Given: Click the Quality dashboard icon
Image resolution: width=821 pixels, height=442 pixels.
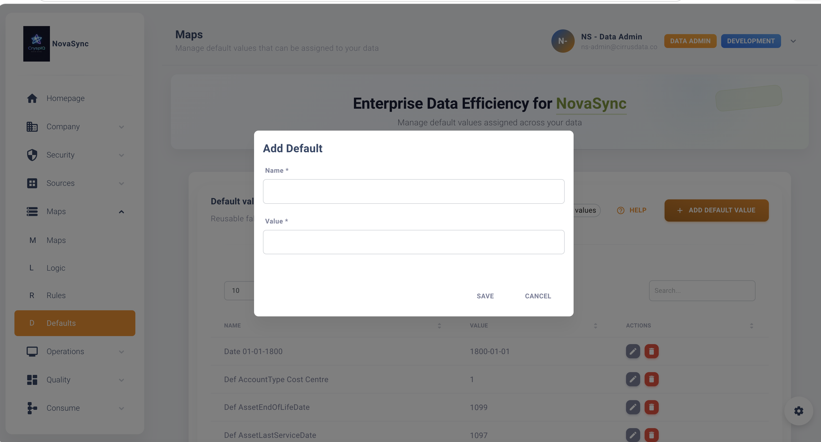Looking at the screenshot, I should [x=32, y=380].
